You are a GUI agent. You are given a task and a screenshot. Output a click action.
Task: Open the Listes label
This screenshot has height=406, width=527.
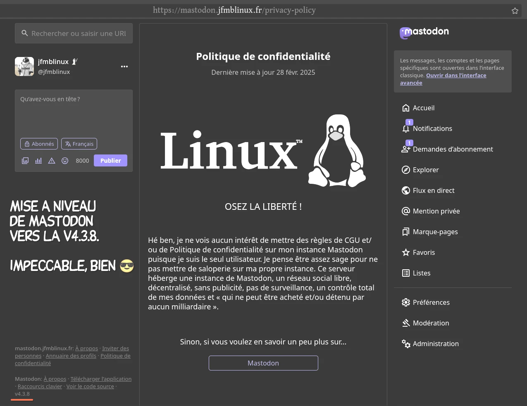(x=422, y=273)
